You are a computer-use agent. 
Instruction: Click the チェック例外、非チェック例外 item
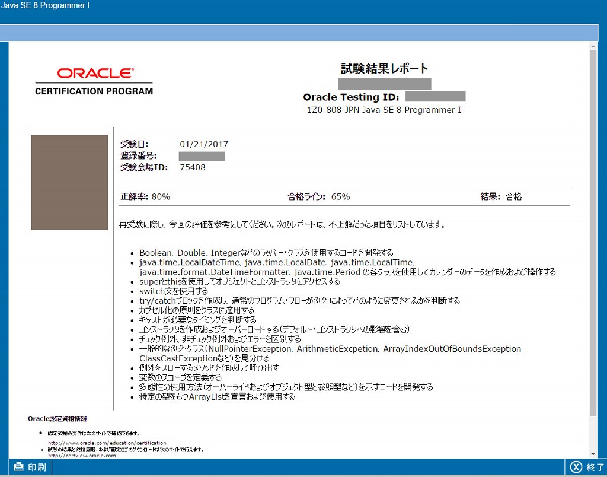(221, 339)
